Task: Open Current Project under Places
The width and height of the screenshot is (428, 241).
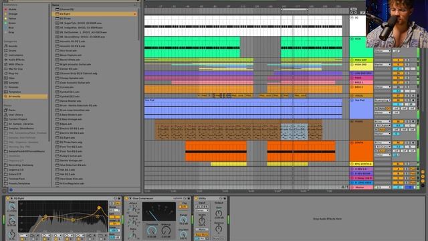Action: tap(17, 119)
